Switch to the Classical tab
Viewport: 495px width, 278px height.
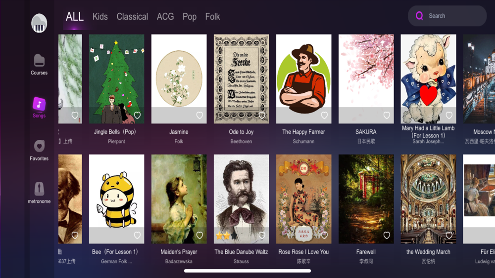132,16
